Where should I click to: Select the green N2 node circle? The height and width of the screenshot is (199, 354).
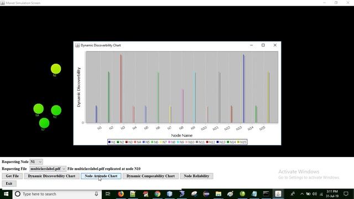coord(56,111)
